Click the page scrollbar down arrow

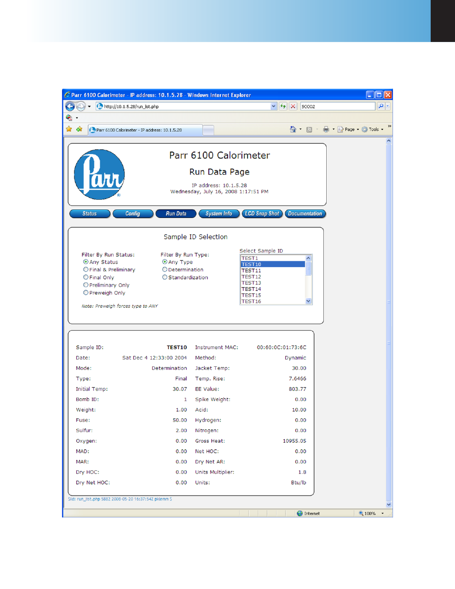pyautogui.click(x=389, y=504)
